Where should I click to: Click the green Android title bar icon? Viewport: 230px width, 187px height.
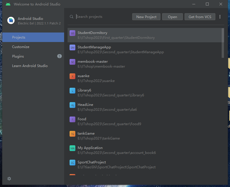pyautogui.click(x=8, y=4)
